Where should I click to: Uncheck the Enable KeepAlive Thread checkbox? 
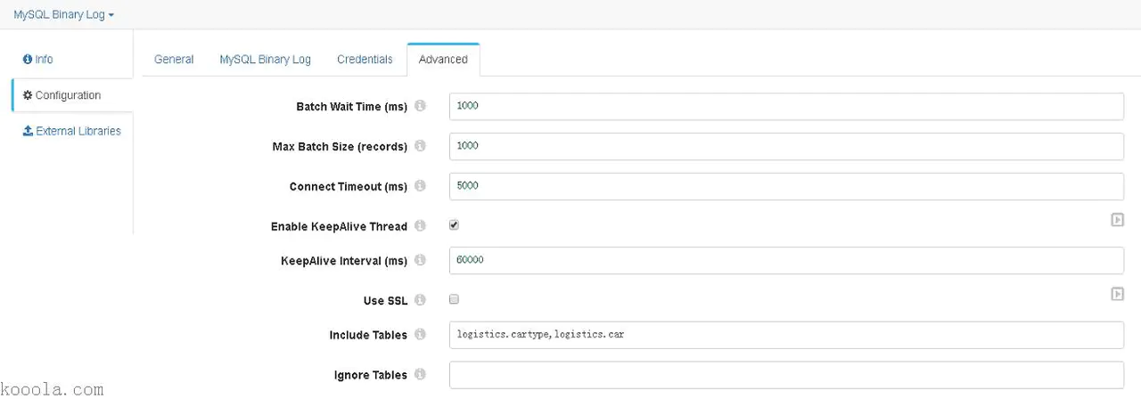click(455, 225)
